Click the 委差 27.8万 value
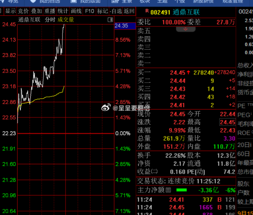 [226, 22]
